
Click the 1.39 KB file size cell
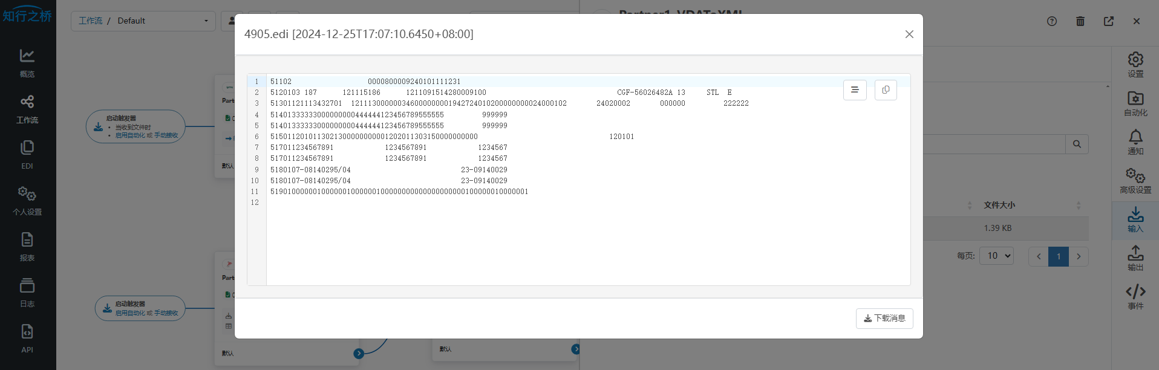coord(997,228)
